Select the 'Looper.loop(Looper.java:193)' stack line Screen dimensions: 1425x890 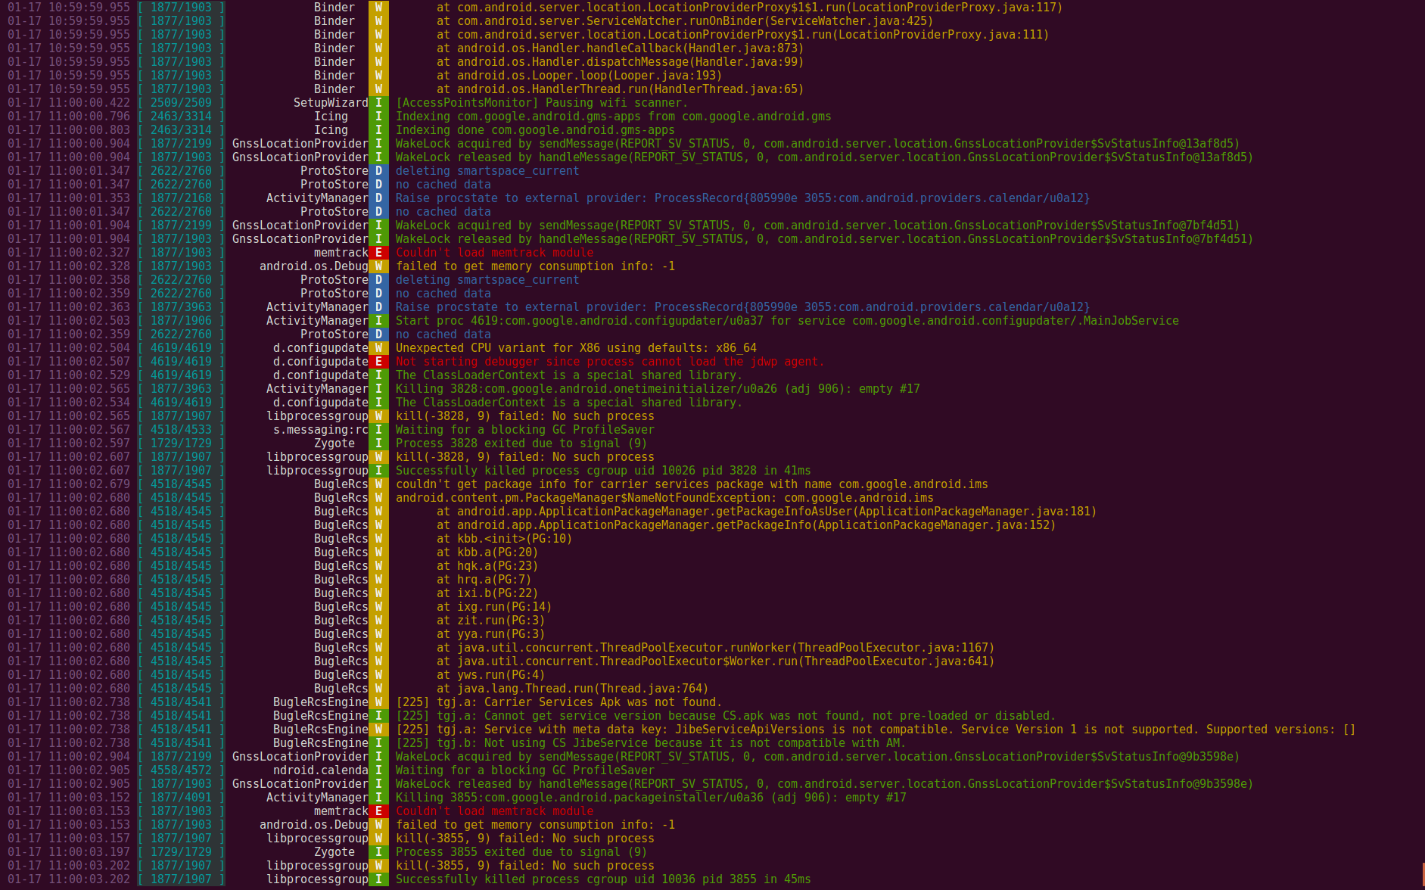(579, 76)
